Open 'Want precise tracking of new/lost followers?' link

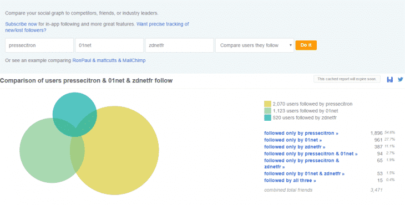(x=97, y=27)
